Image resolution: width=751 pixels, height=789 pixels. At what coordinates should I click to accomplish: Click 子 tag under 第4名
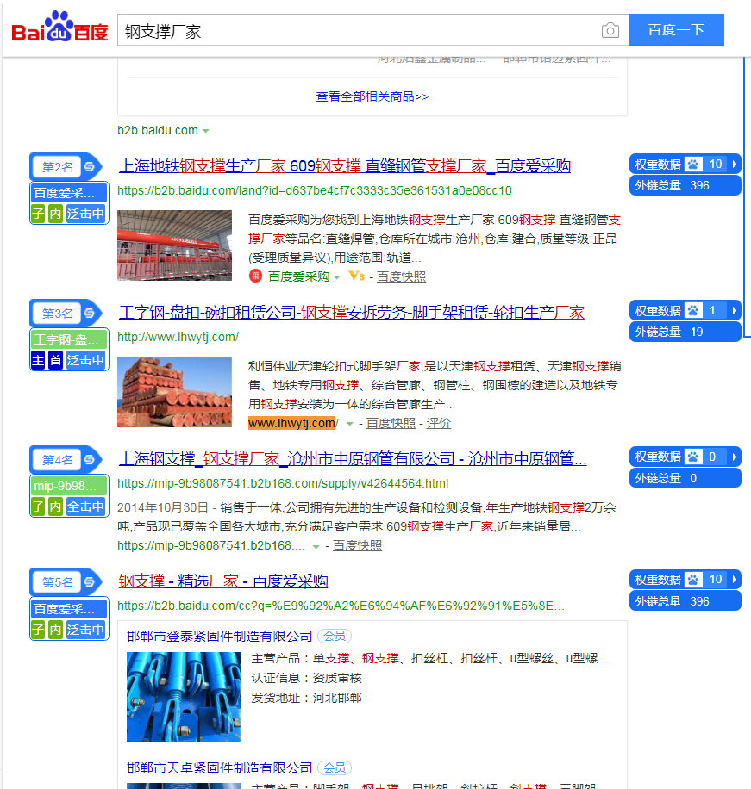pos(38,506)
